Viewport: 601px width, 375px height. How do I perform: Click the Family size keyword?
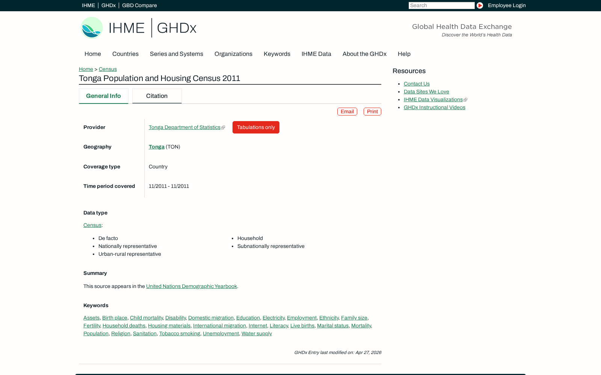(x=354, y=318)
